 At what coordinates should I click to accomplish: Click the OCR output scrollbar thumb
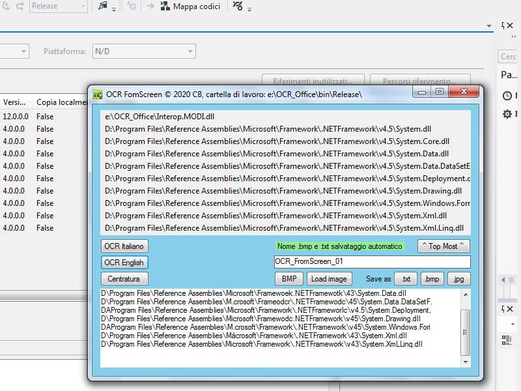pyautogui.click(x=465, y=332)
